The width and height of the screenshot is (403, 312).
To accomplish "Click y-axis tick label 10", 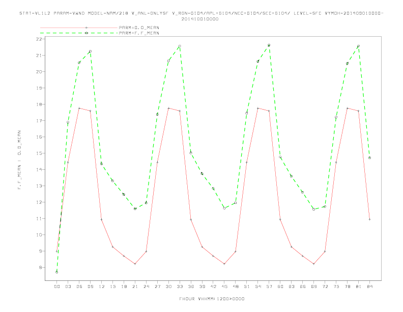I will pyautogui.click(x=39, y=235).
